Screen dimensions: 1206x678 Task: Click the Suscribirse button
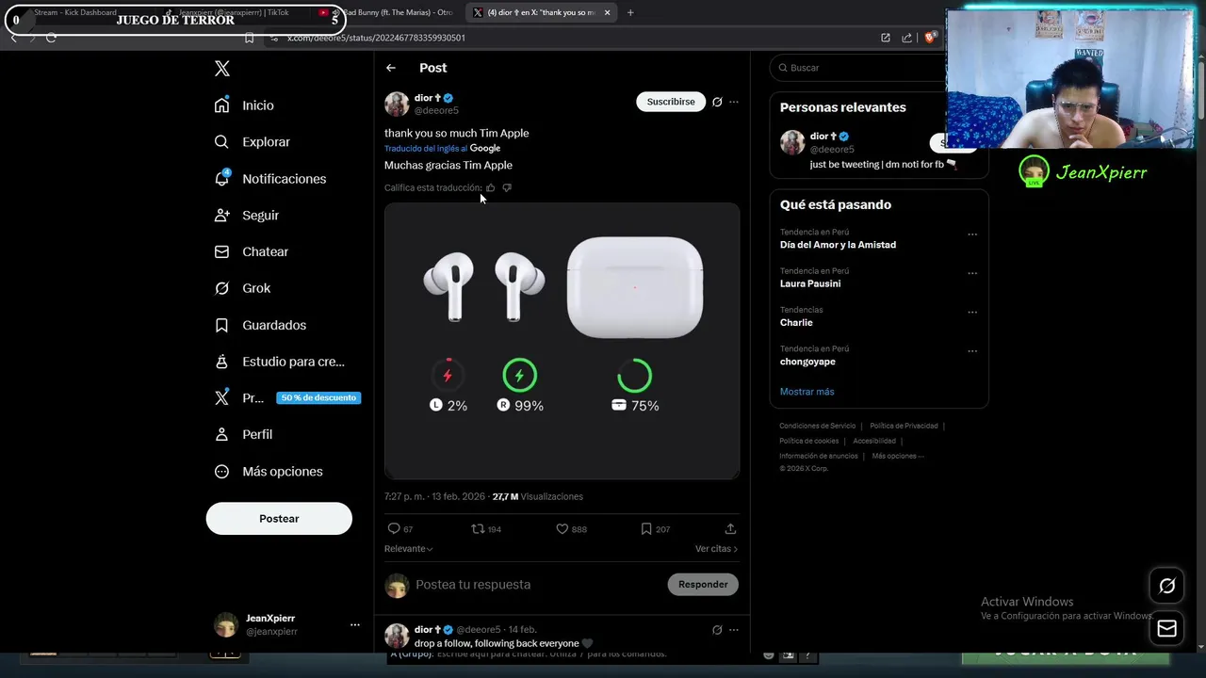[x=671, y=102]
